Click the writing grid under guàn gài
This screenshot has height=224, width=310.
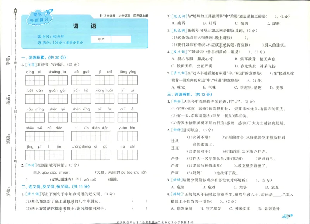pyautogui.click(x=58, y=99)
